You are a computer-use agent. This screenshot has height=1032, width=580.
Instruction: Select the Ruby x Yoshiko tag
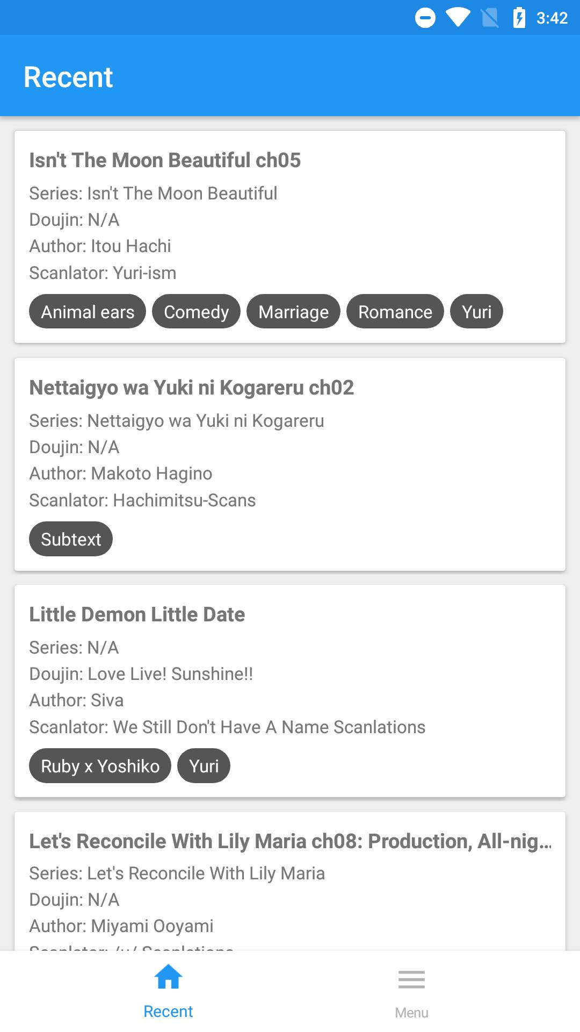pyautogui.click(x=100, y=766)
